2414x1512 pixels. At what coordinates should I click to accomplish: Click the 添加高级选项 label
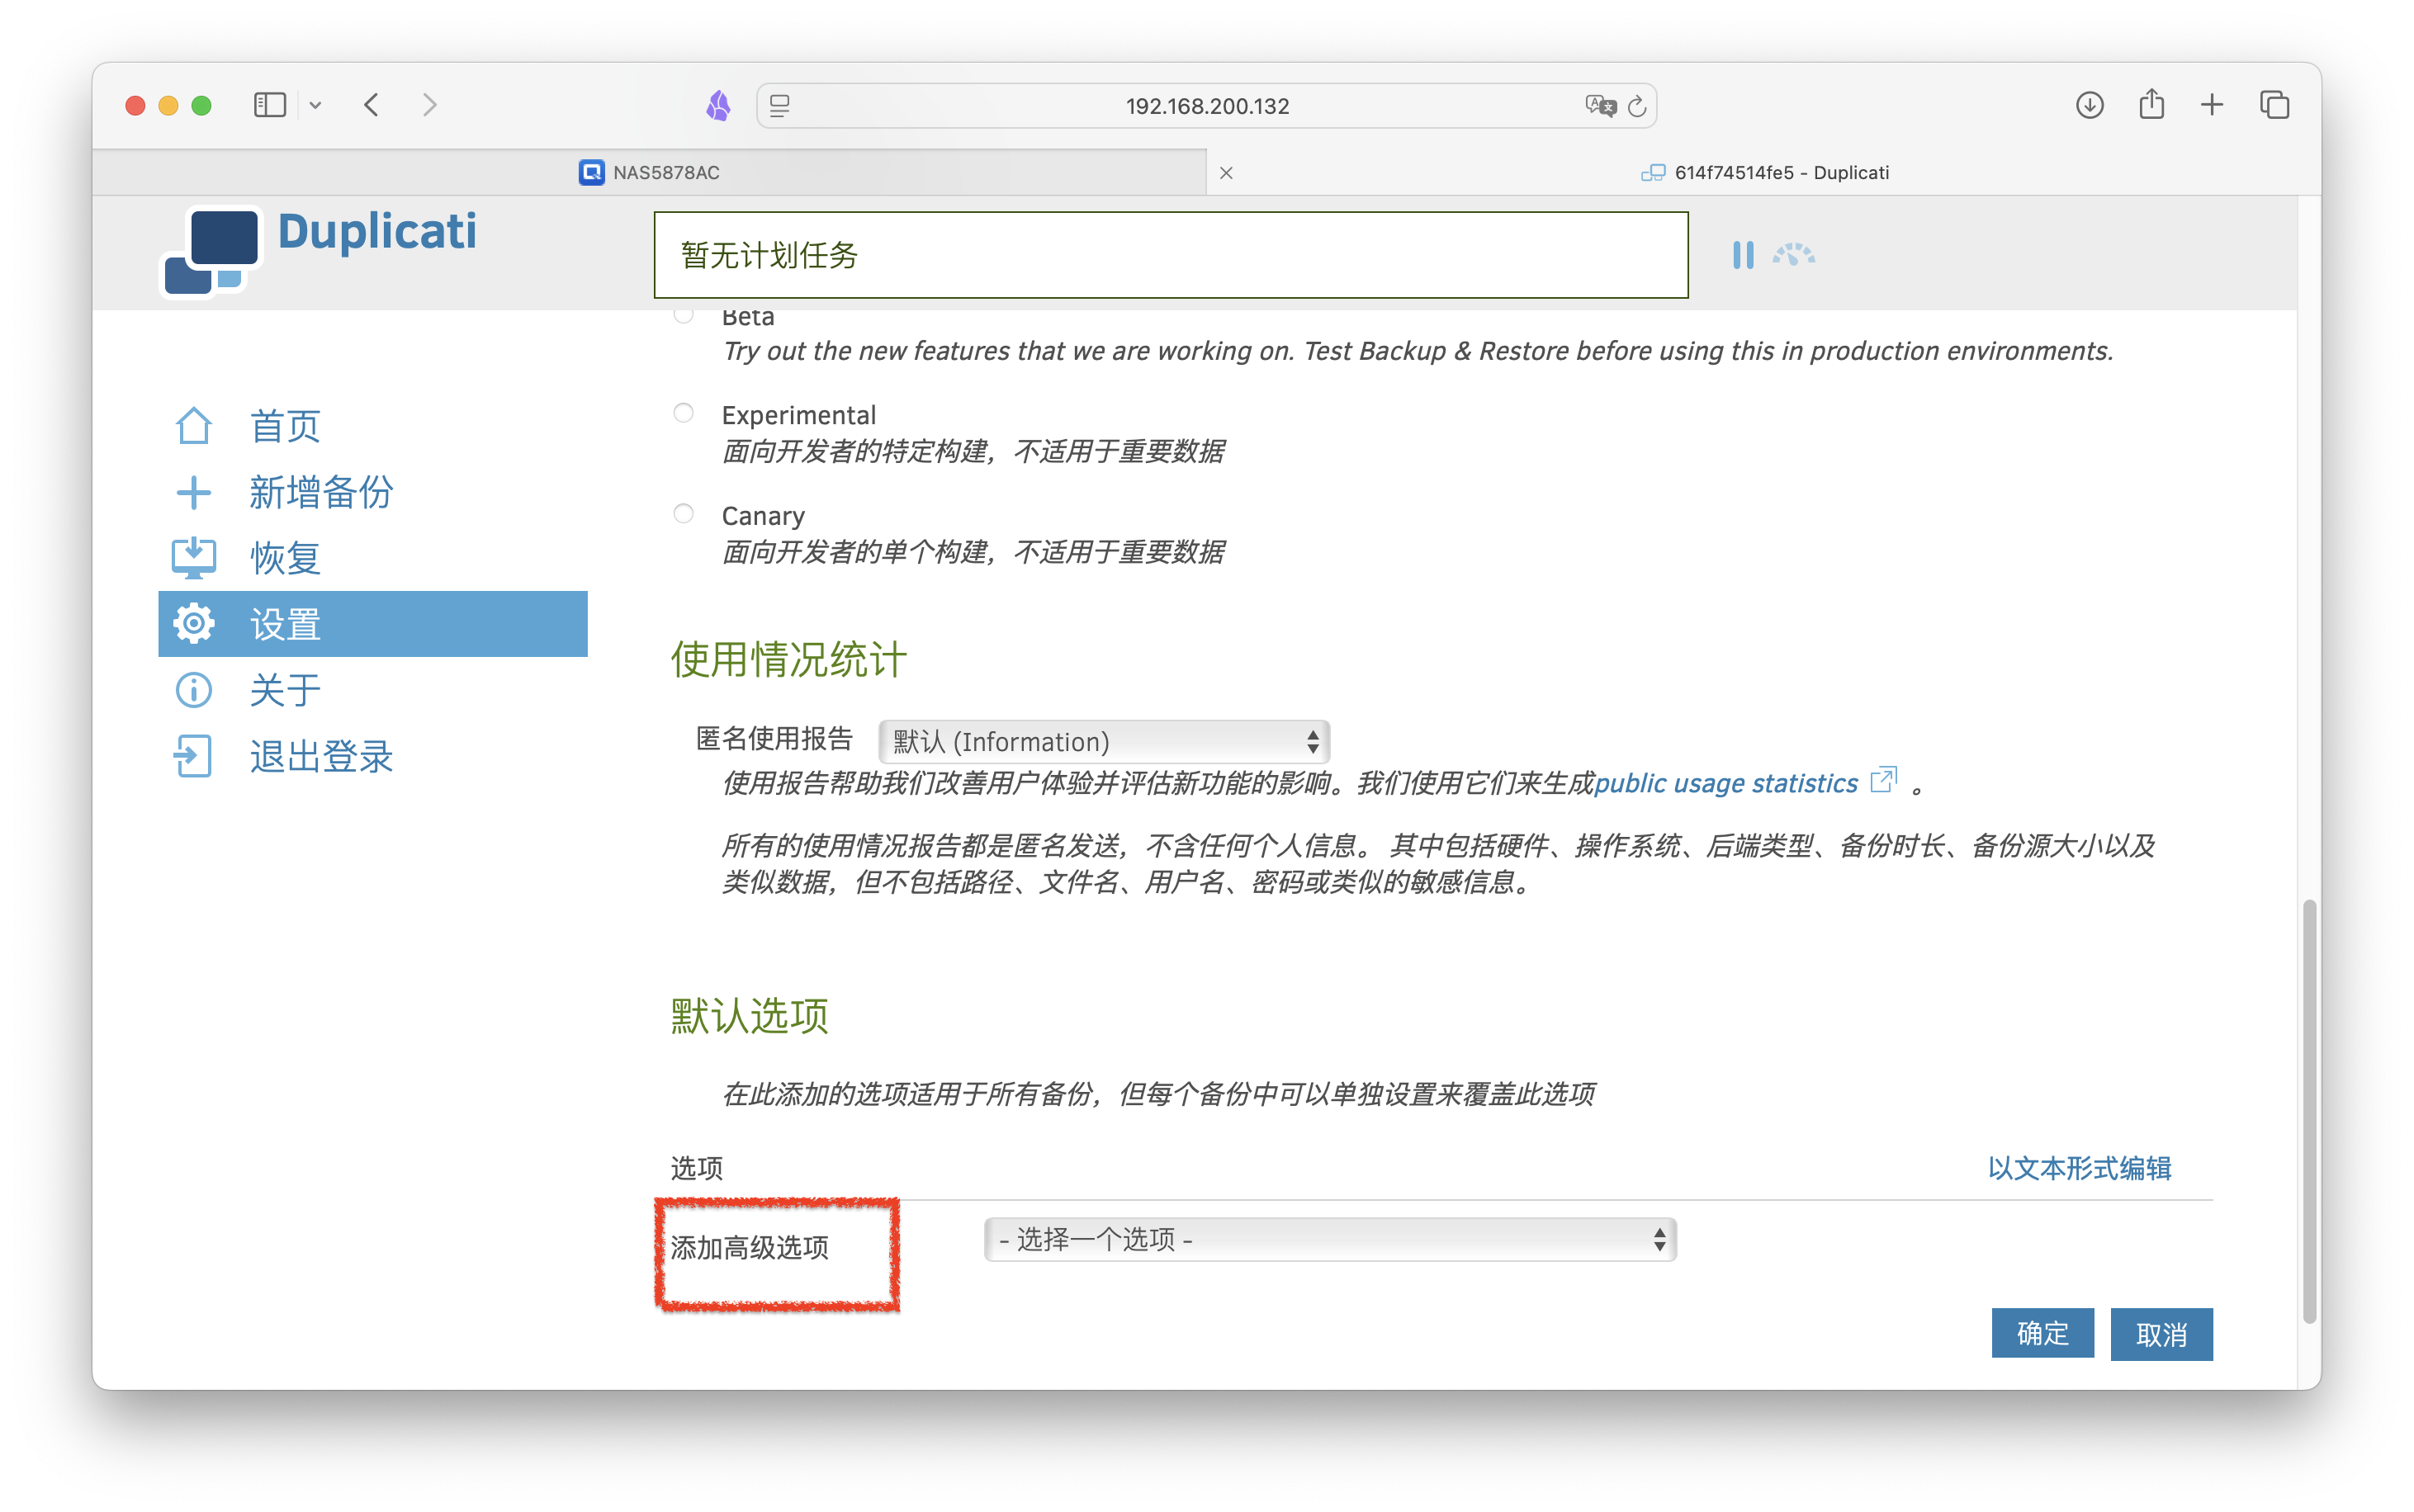pos(749,1247)
